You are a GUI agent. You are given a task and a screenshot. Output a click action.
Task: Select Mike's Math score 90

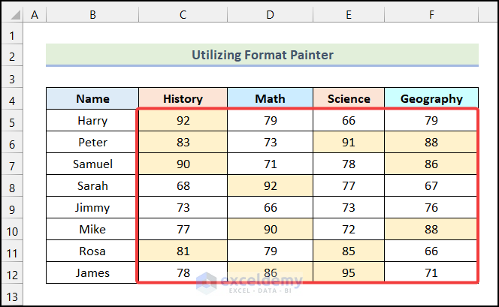tap(270, 230)
